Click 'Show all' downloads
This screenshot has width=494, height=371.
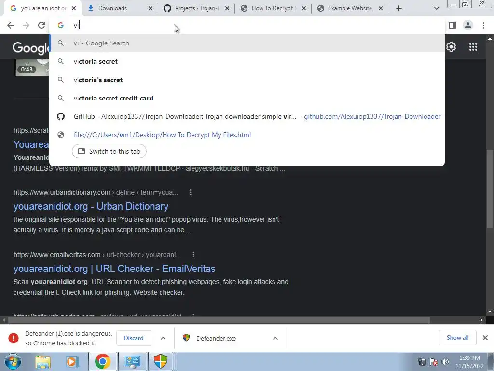tap(457, 338)
